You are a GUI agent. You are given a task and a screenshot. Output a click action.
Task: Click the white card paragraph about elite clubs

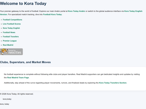point(72,76)
